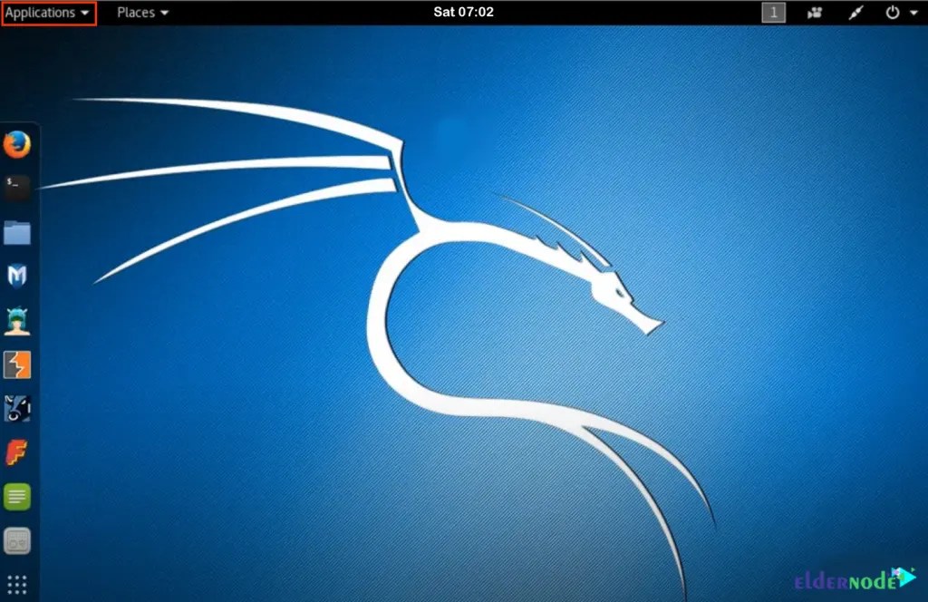Open the Places menu
928x602 pixels.
coord(142,13)
